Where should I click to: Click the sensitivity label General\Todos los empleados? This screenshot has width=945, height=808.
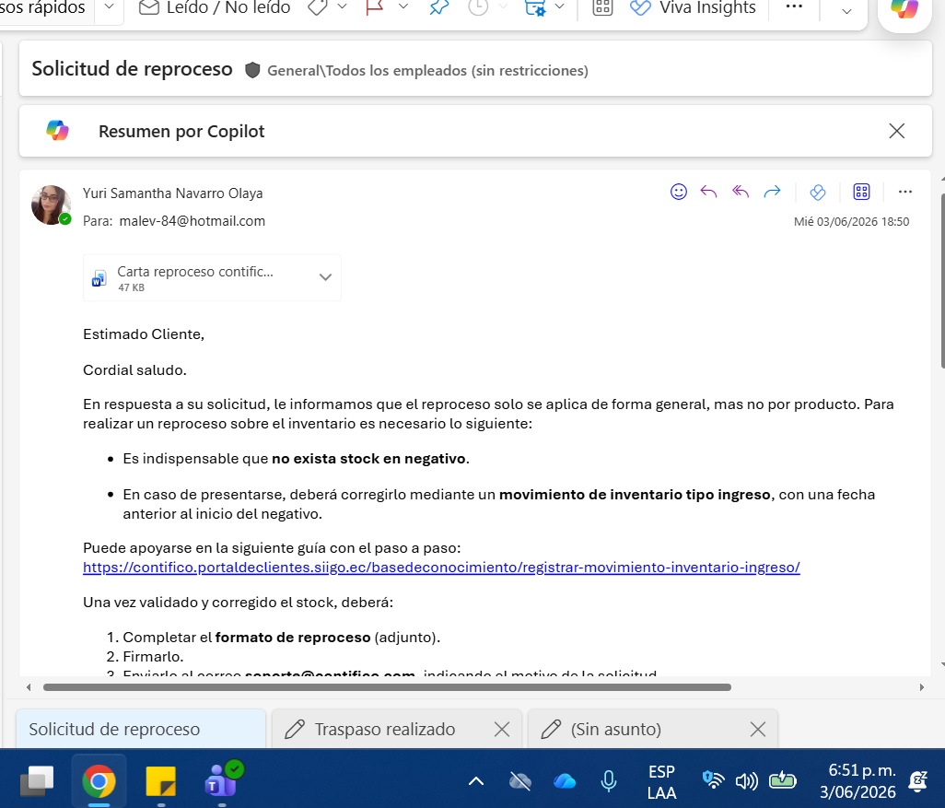[x=427, y=71]
